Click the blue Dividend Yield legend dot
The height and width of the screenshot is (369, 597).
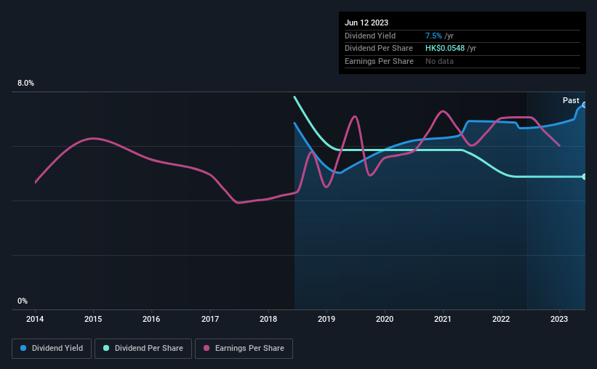point(23,348)
